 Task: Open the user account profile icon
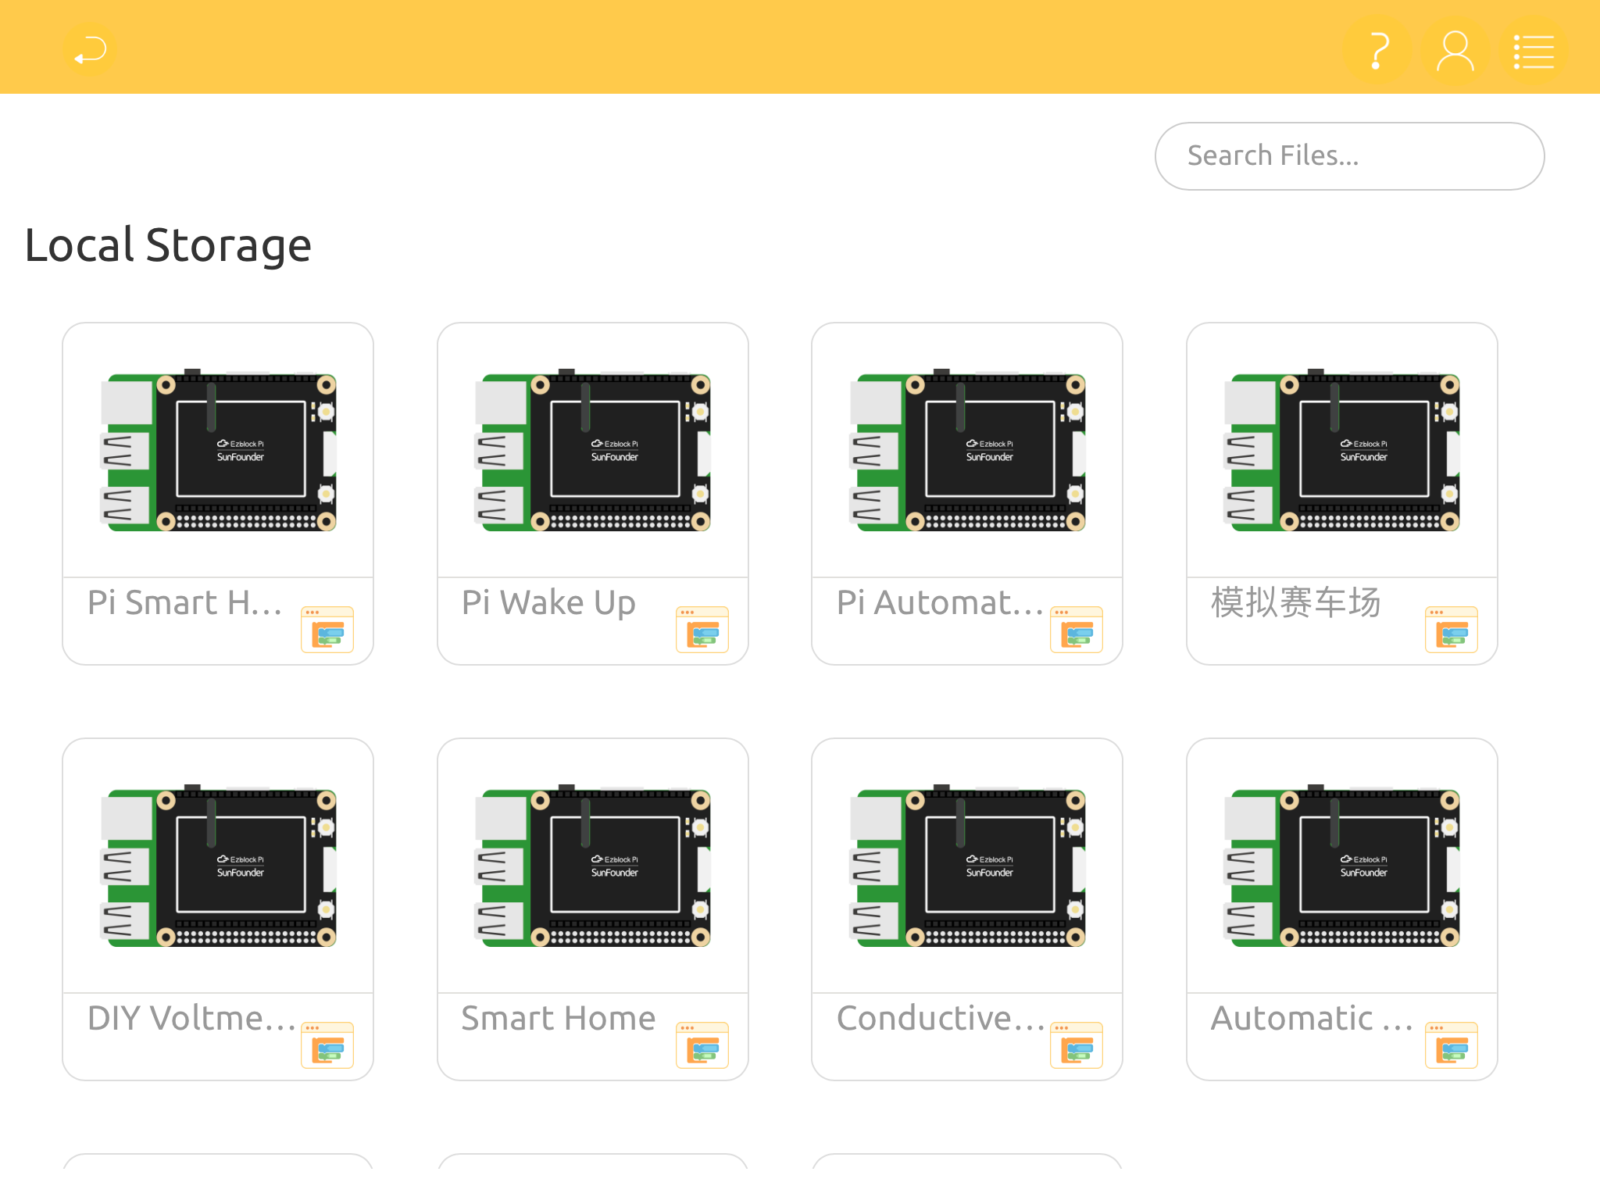click(1455, 51)
